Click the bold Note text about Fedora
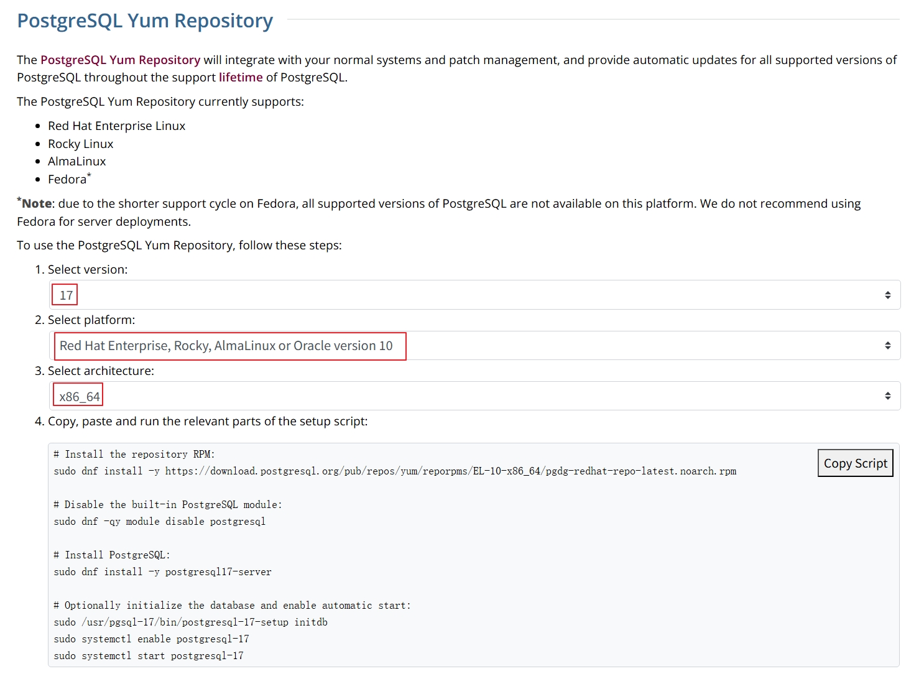This screenshot has height=684, width=924. pos(37,203)
